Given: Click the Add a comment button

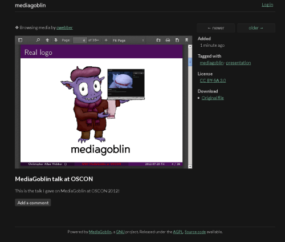Looking at the screenshot, I should [x=33, y=203].
